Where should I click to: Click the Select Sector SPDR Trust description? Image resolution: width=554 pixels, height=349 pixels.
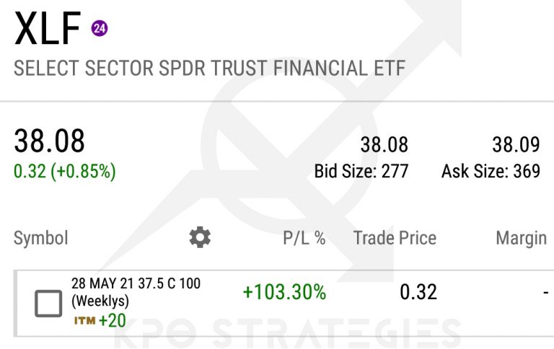tap(209, 69)
